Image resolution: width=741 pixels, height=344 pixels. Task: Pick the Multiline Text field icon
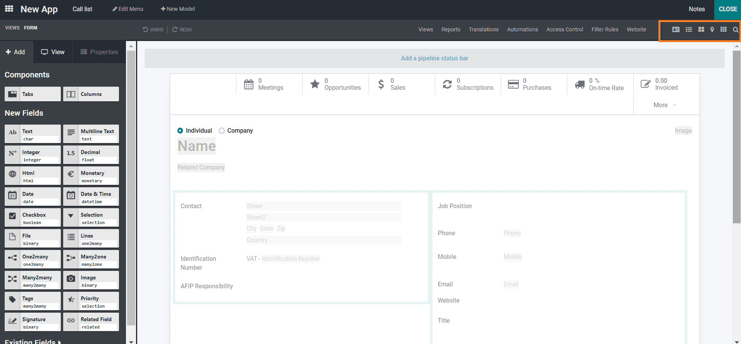(x=71, y=132)
